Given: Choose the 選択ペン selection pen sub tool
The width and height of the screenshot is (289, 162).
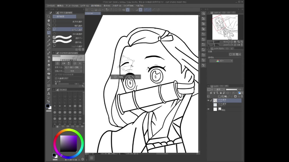Looking at the screenshot, I should click(67, 38).
